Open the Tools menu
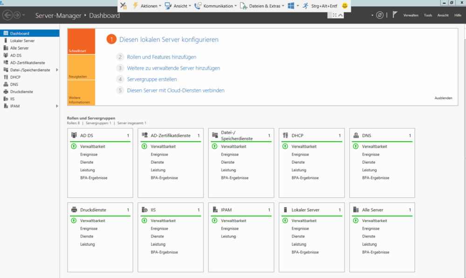This screenshot has width=466, height=278. click(x=428, y=15)
